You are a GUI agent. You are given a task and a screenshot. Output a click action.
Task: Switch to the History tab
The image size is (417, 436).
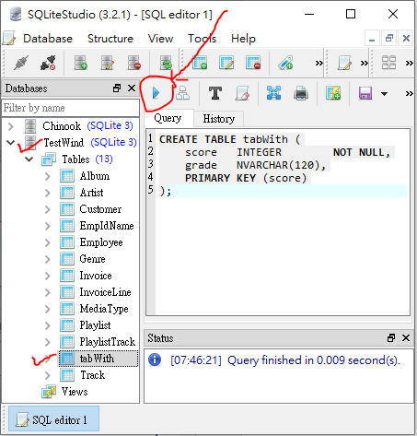coord(219,119)
